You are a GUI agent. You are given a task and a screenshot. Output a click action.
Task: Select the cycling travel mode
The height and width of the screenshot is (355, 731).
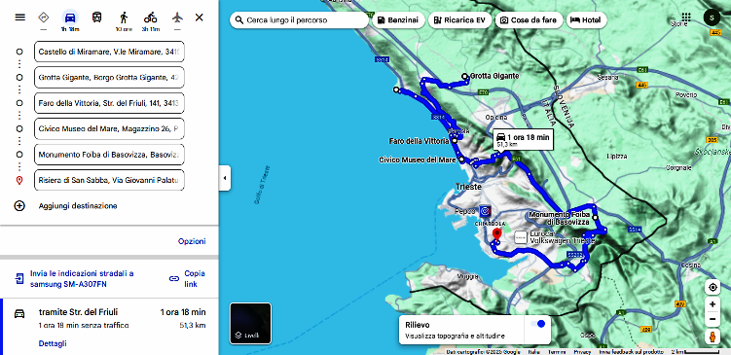[x=150, y=18]
